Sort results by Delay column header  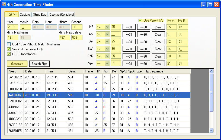[x=75, y=71]
